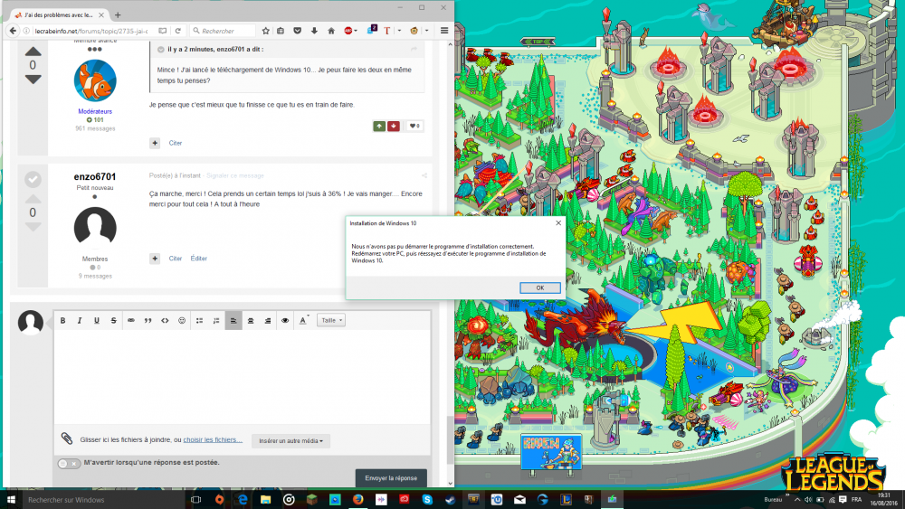
Task: Go to the Firefox home page icon
Action: point(331,31)
